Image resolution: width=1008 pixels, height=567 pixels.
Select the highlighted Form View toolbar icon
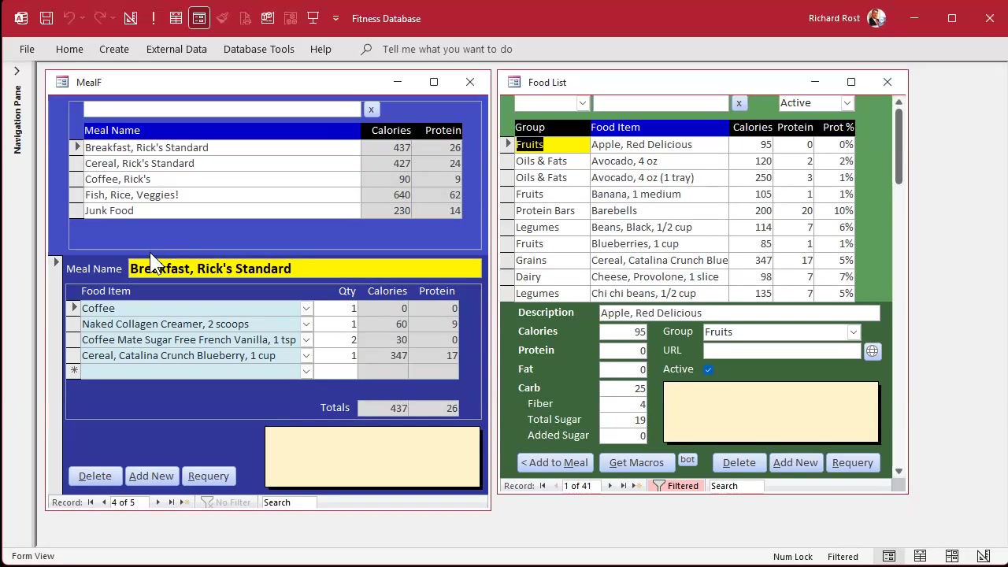click(x=199, y=18)
